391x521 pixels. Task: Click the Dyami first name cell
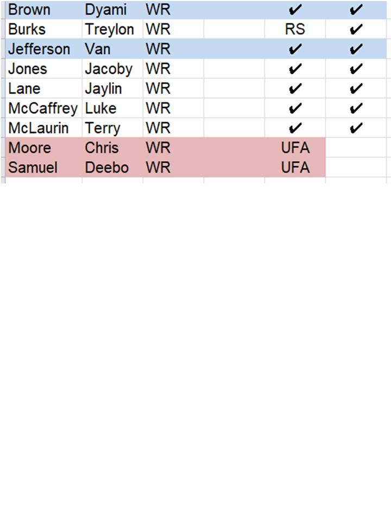point(105,10)
